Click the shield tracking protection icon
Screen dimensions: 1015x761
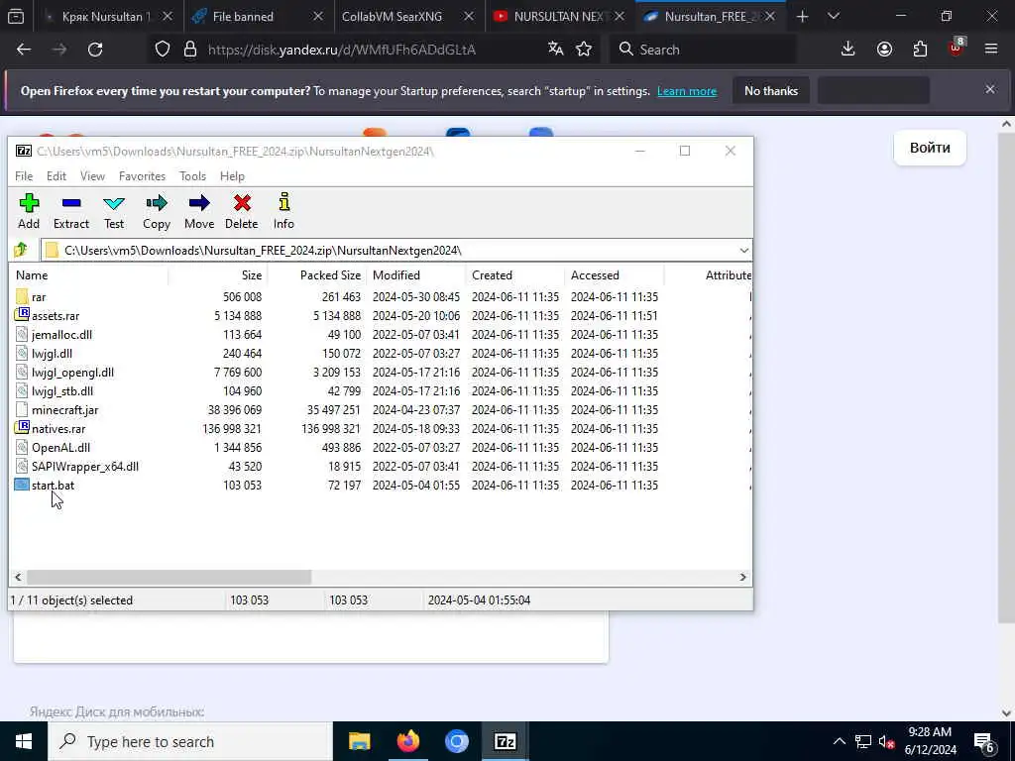pyautogui.click(x=163, y=50)
